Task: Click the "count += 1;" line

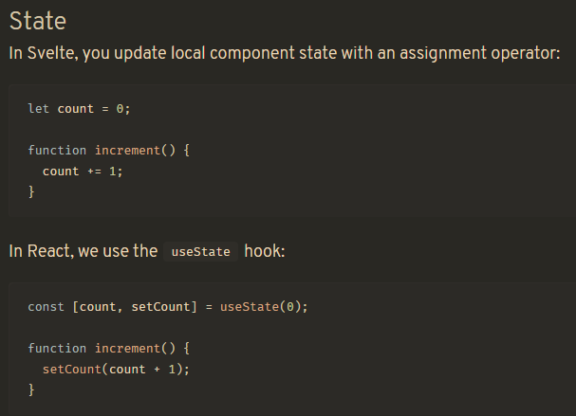Action: (83, 172)
